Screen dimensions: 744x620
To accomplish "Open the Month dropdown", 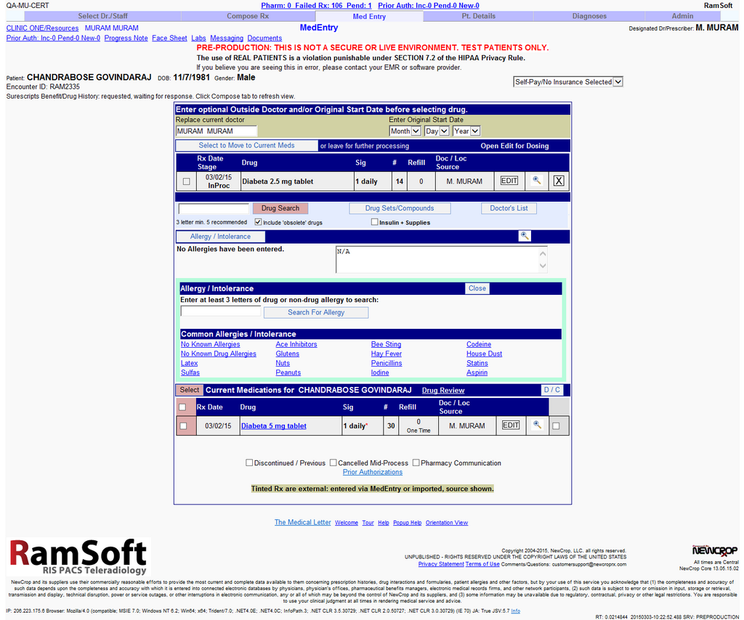I will [x=405, y=131].
